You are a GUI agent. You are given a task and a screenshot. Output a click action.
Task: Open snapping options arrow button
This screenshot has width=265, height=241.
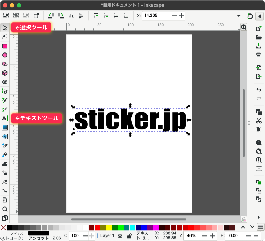click(x=259, y=16)
